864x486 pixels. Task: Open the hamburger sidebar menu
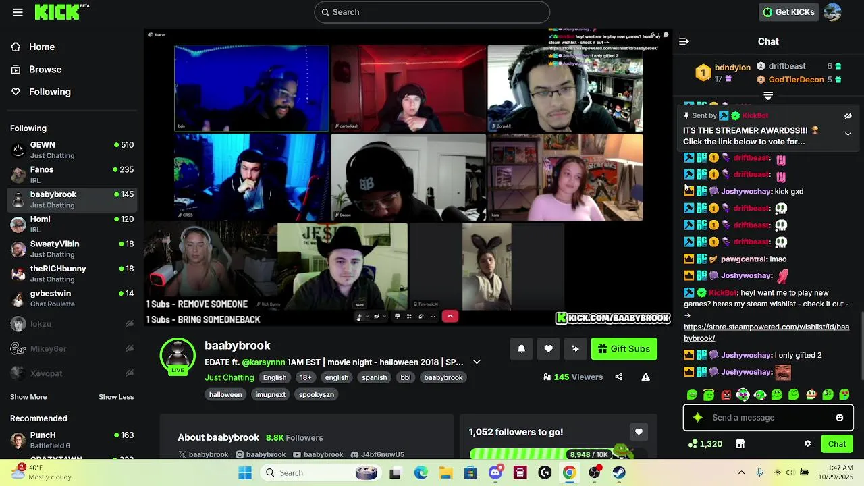pyautogui.click(x=18, y=12)
